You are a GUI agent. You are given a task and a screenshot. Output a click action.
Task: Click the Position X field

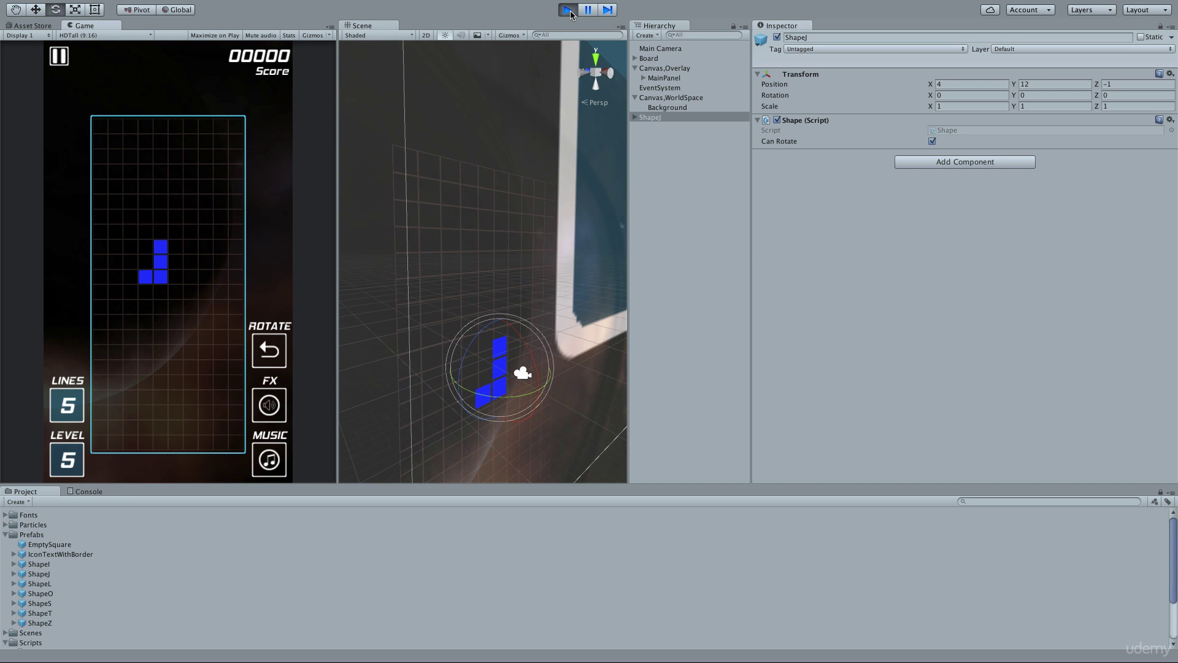click(x=971, y=84)
